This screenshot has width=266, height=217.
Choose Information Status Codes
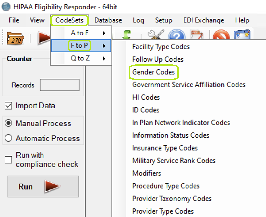coord(171,135)
